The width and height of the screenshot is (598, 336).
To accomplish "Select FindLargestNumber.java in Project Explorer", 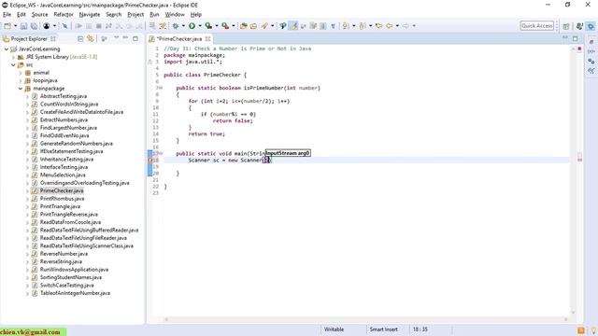I will coord(68,128).
